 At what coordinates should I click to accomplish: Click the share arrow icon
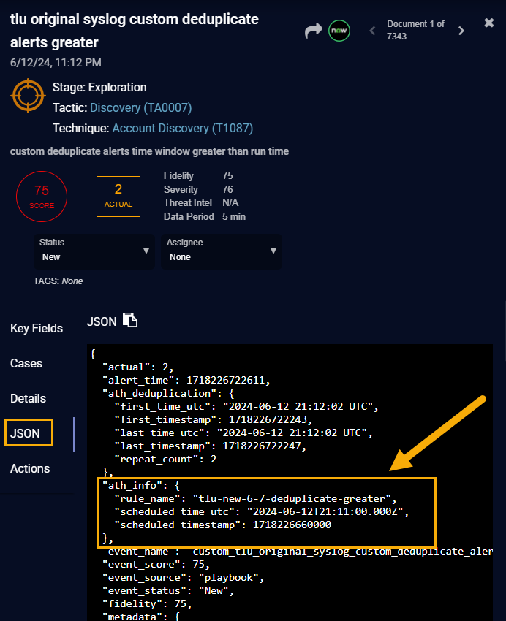coord(314,31)
